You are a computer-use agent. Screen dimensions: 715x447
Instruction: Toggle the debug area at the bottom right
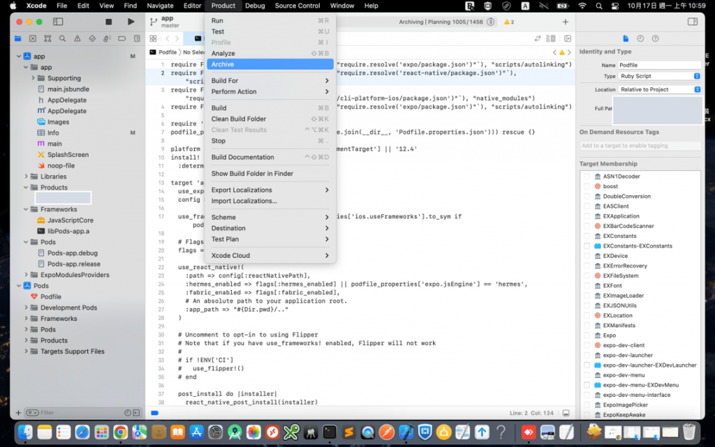point(566,413)
